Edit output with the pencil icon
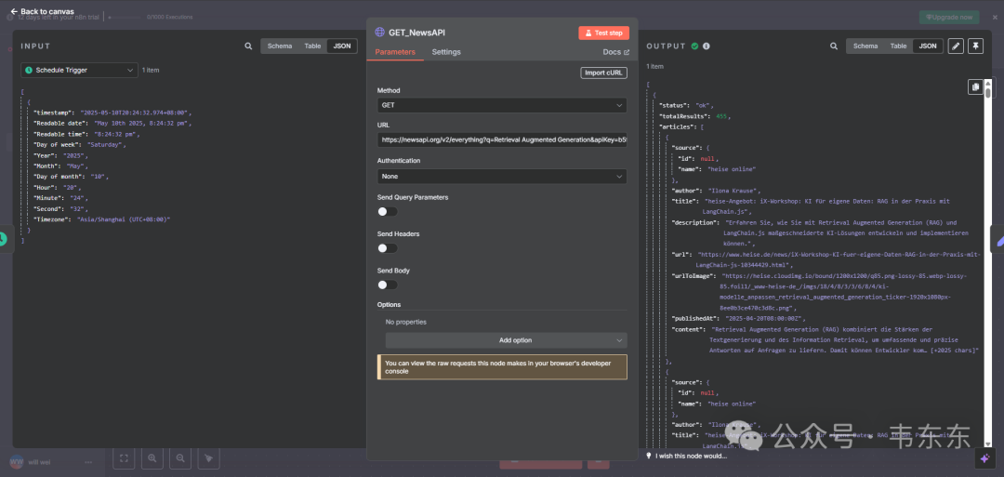1004x477 pixels. [956, 46]
